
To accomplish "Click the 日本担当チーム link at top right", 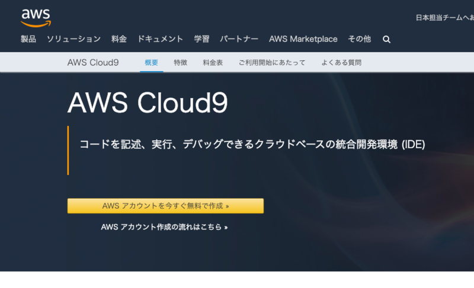I will tap(445, 18).
